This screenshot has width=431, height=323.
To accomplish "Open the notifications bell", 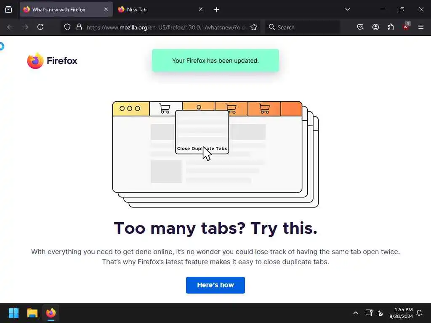I will [x=419, y=313].
